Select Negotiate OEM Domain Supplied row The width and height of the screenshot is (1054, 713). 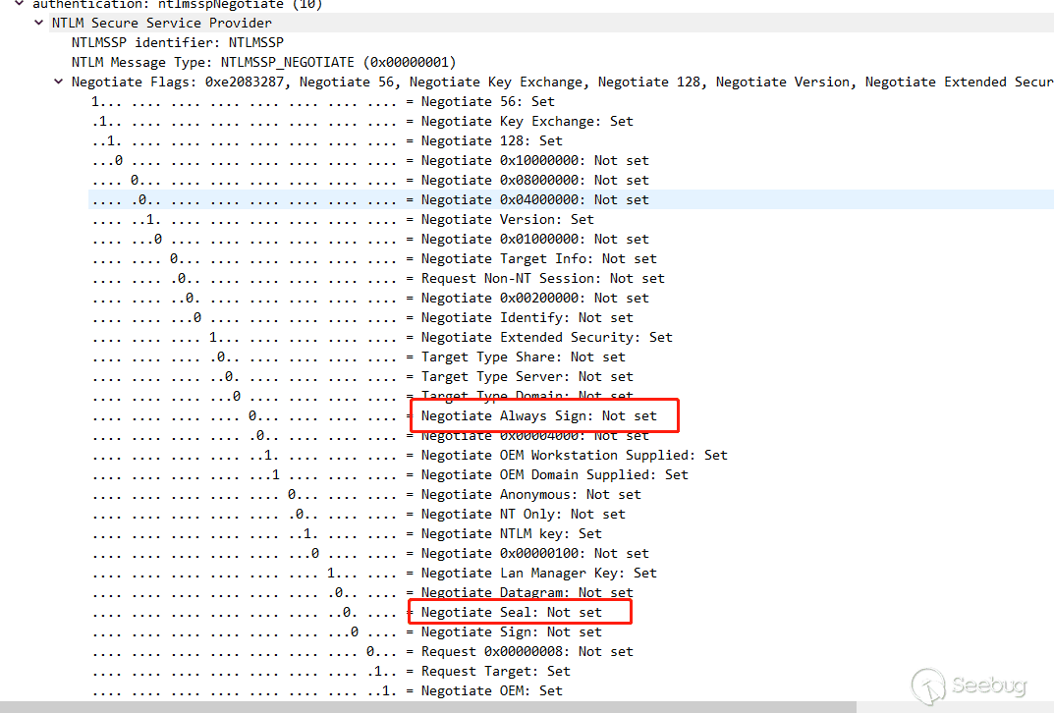click(x=390, y=474)
